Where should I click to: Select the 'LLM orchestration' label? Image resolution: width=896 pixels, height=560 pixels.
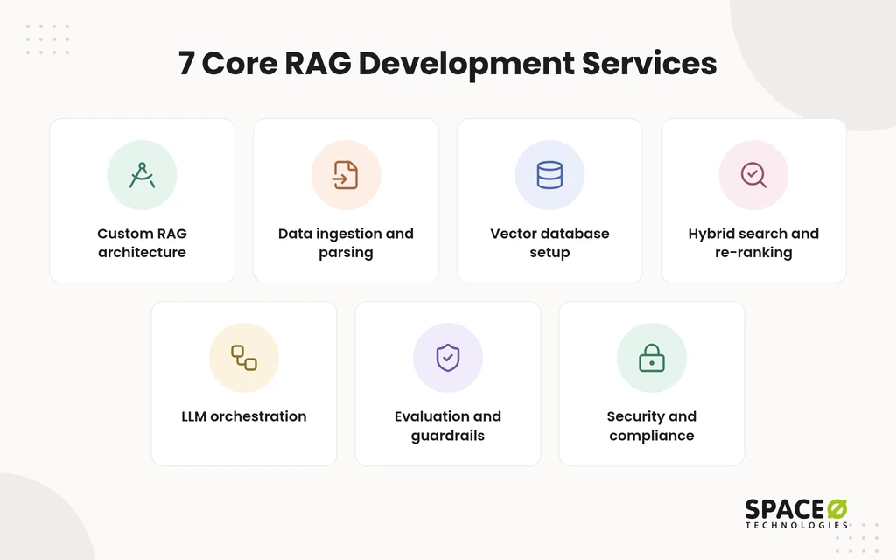point(244,416)
